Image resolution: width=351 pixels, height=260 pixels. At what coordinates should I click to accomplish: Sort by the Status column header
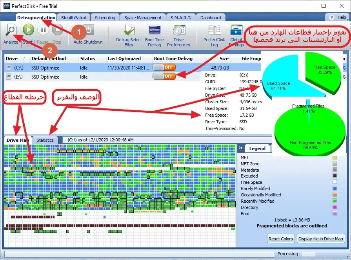pyautogui.click(x=92, y=59)
